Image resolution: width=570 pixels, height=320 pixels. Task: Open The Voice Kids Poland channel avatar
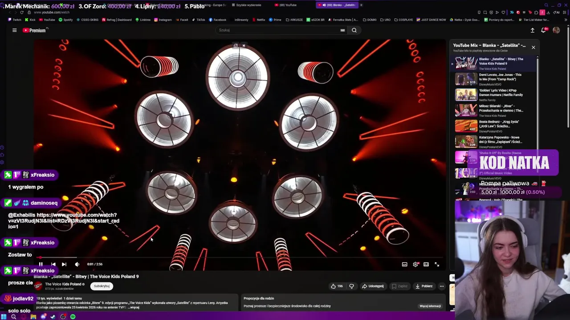tap(38, 286)
